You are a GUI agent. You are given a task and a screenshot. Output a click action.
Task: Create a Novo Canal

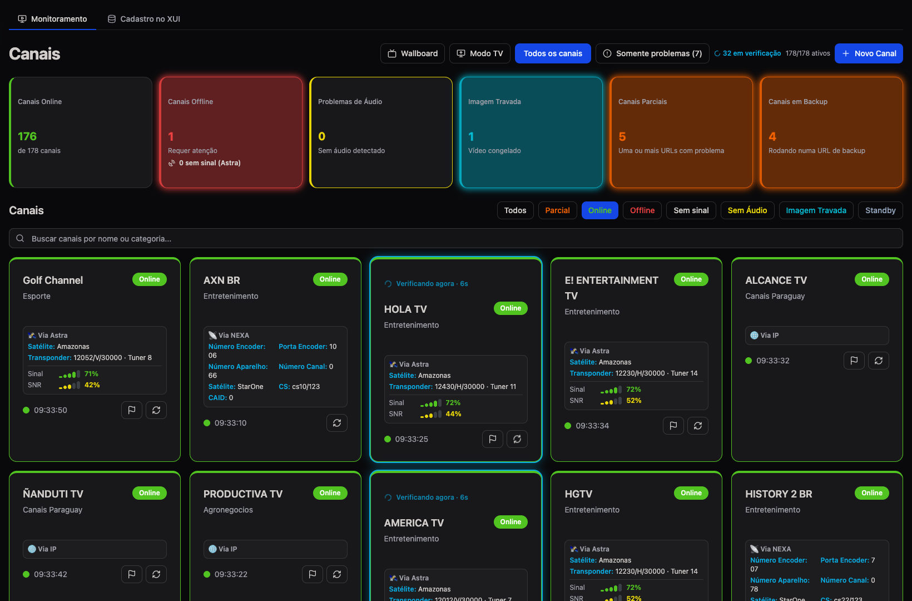869,53
